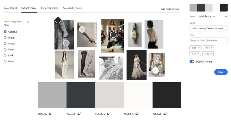Viewport: 231px width, 120px height.
Task: Toggle the Publish Theme switch
Action: coord(192,62)
